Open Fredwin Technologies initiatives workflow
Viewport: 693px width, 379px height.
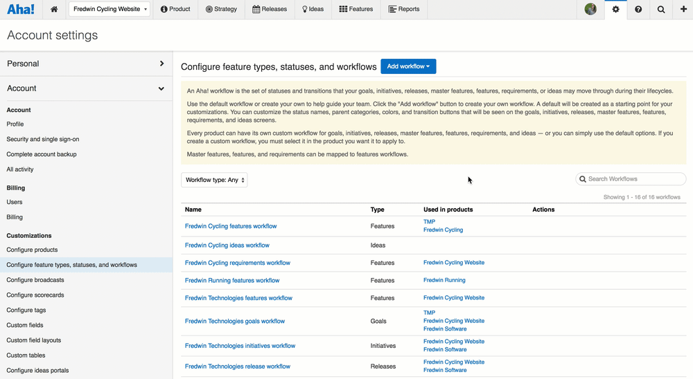pyautogui.click(x=240, y=346)
